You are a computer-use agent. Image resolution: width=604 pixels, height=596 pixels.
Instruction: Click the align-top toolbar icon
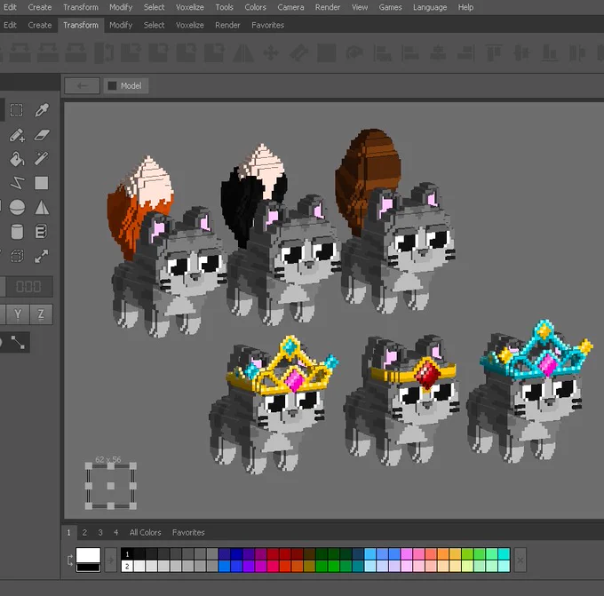click(494, 53)
